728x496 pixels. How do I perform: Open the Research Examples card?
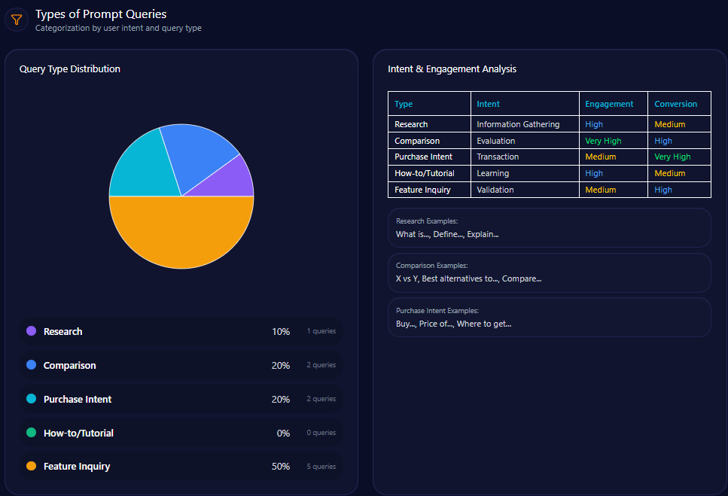point(549,228)
